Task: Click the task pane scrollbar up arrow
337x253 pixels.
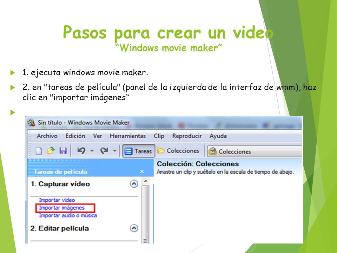Action: [x=146, y=181]
